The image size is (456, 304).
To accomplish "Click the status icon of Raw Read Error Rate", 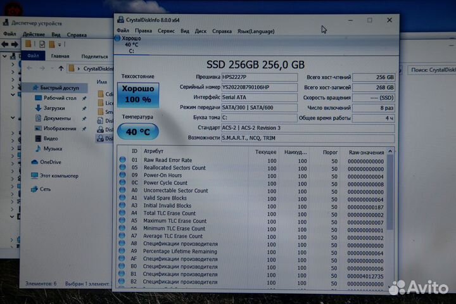I will point(122,160).
